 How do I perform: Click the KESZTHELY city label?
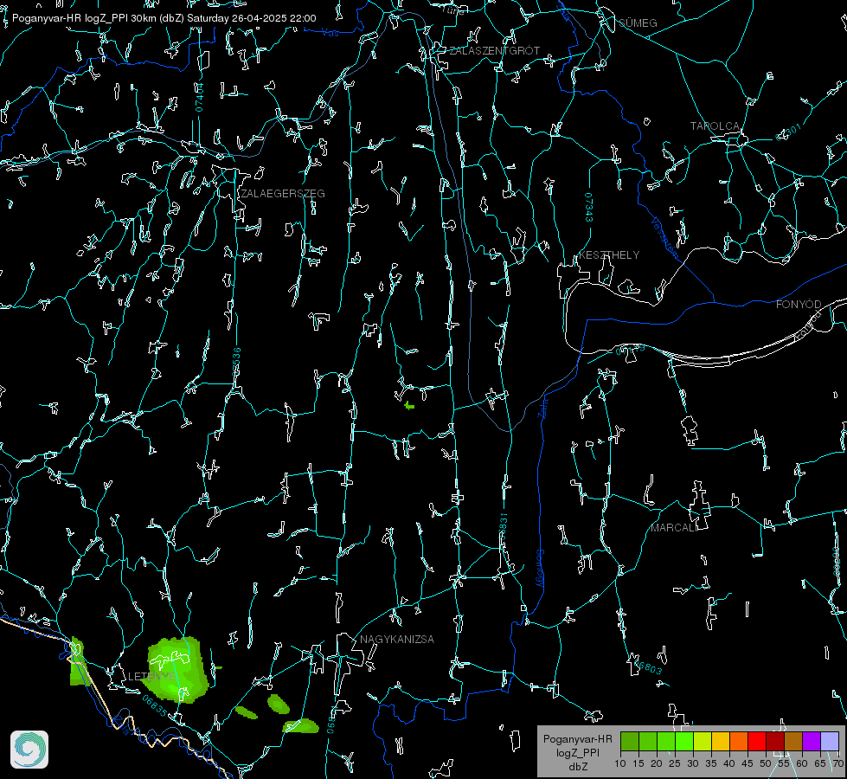pyautogui.click(x=609, y=255)
